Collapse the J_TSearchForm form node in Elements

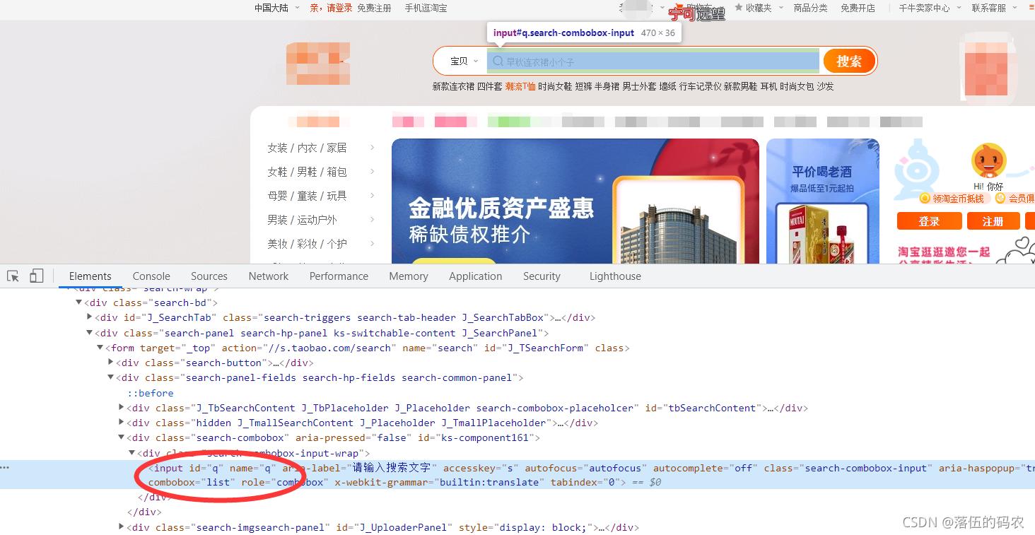click(100, 347)
